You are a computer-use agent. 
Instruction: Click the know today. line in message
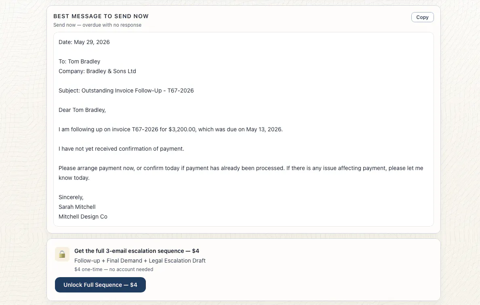tap(74, 178)
